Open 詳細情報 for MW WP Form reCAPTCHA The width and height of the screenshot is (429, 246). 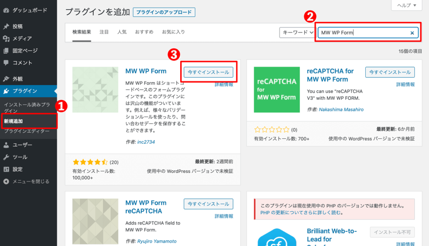click(224, 216)
